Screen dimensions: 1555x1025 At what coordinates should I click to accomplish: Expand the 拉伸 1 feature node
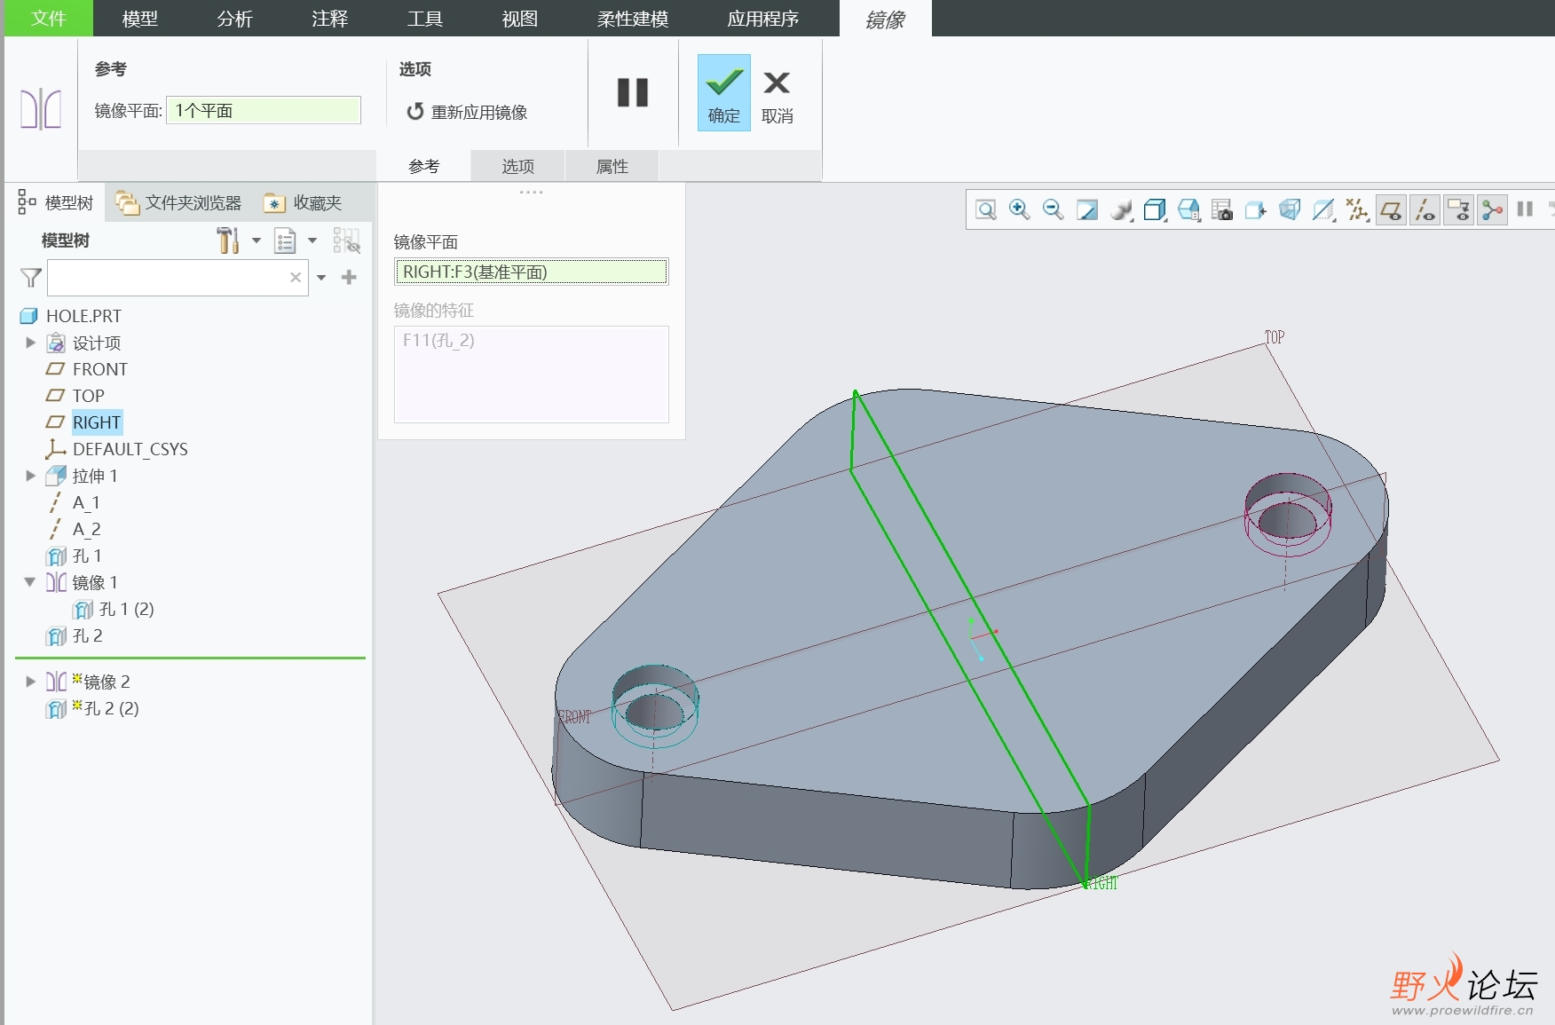coord(30,476)
